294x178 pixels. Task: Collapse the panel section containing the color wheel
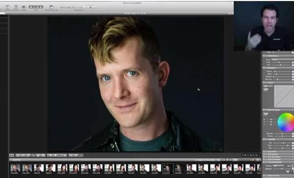[264, 110]
